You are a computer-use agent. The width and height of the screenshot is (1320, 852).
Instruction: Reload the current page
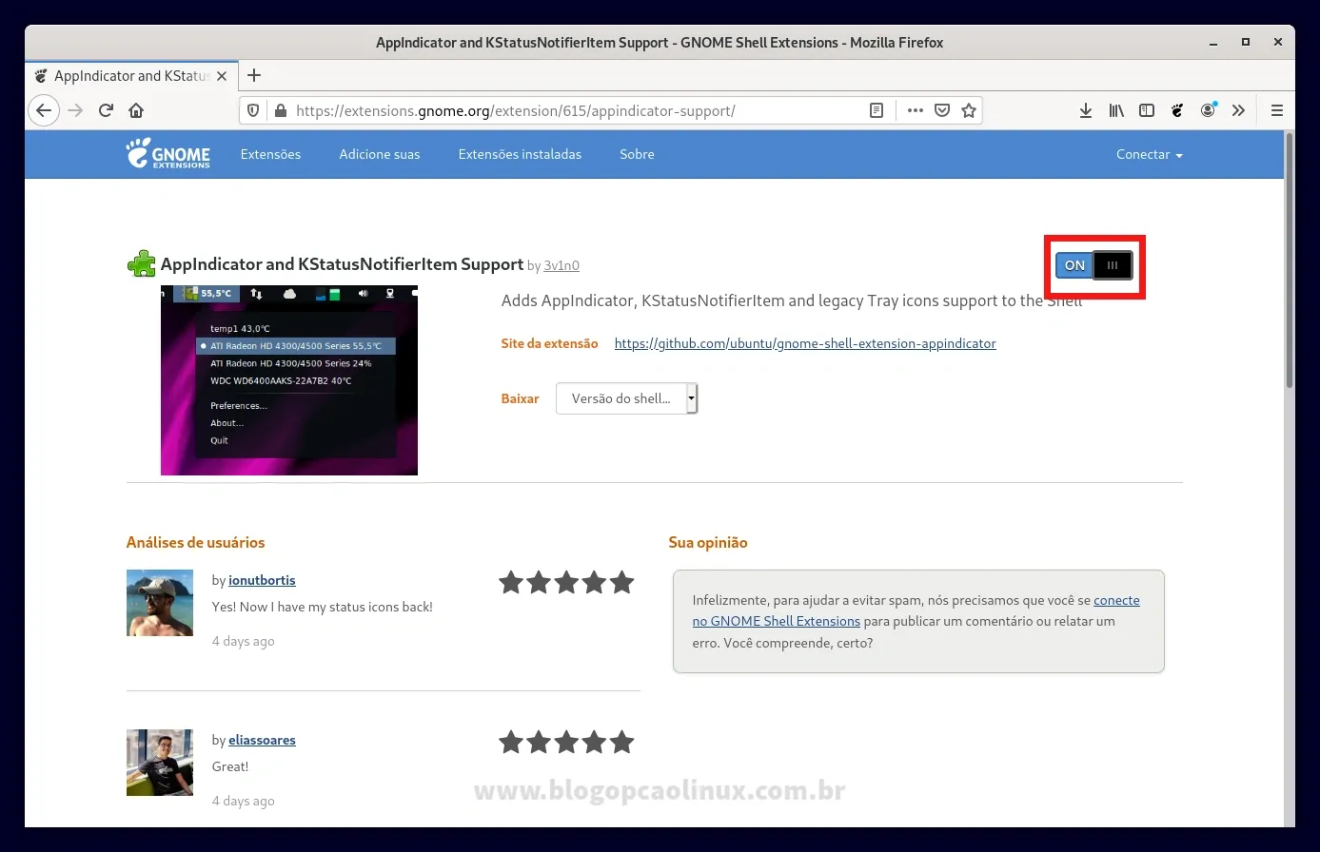(x=106, y=110)
